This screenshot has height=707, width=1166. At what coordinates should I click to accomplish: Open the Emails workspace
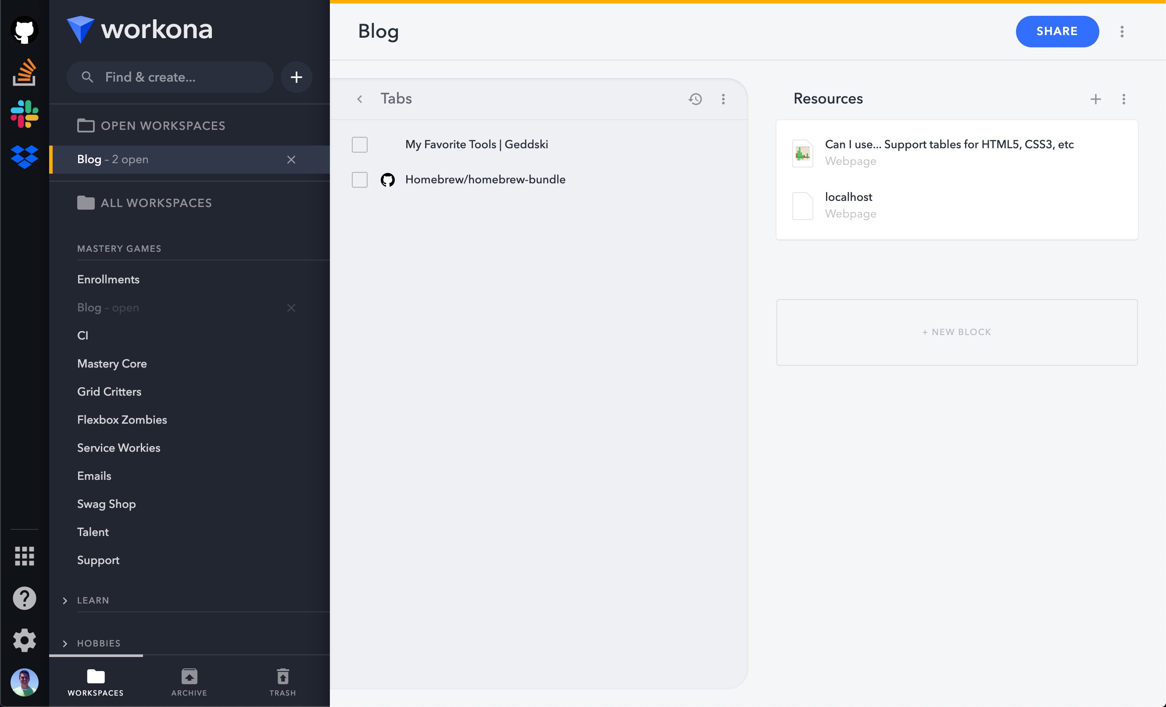(94, 475)
